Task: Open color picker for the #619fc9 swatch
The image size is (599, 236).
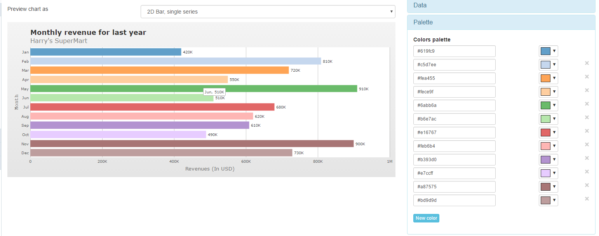Action: (x=548, y=51)
